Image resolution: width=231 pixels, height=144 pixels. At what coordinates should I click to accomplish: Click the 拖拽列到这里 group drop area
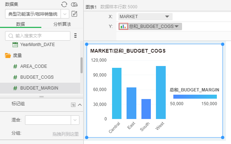(x=66, y=134)
